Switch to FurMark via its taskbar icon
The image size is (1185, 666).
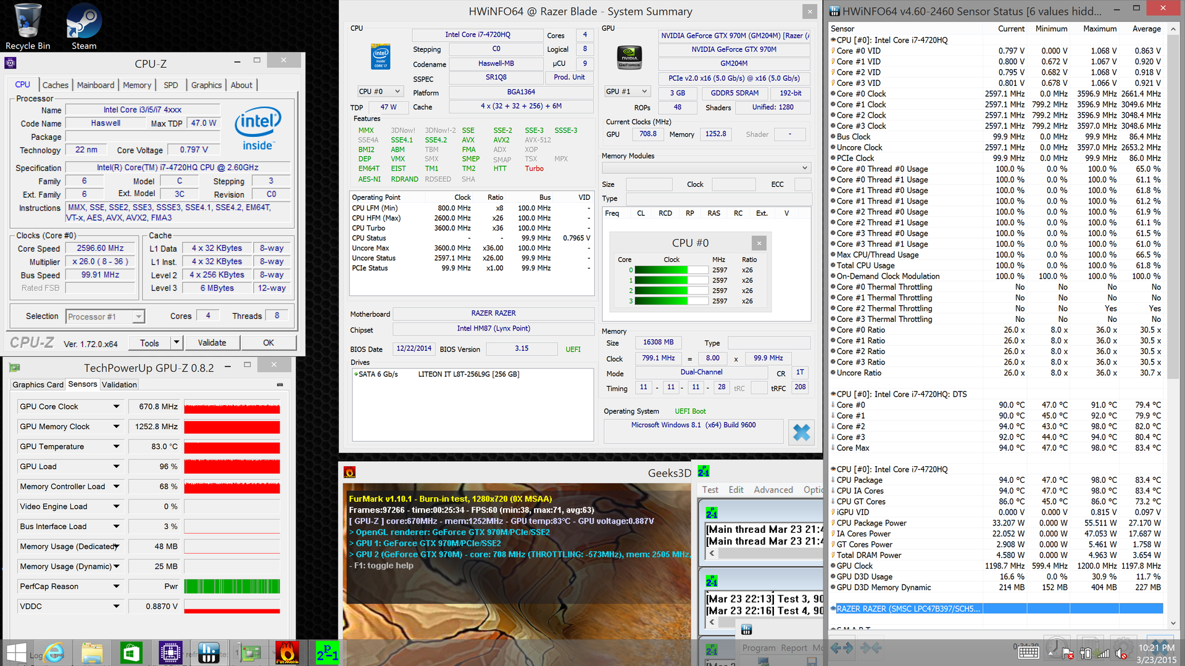(287, 653)
